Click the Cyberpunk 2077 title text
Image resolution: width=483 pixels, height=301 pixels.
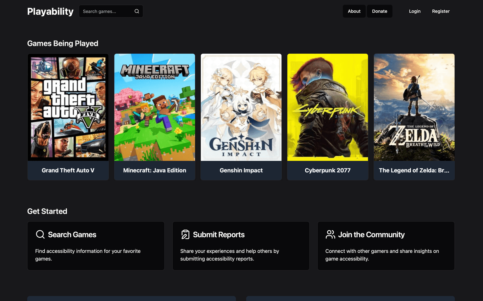pos(328,170)
